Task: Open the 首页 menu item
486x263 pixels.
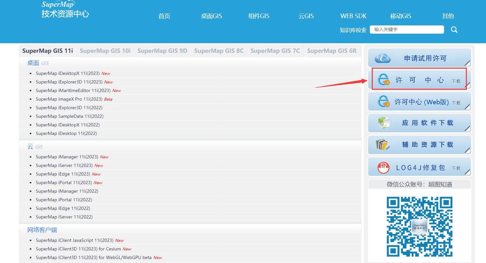Action: pyautogui.click(x=164, y=16)
